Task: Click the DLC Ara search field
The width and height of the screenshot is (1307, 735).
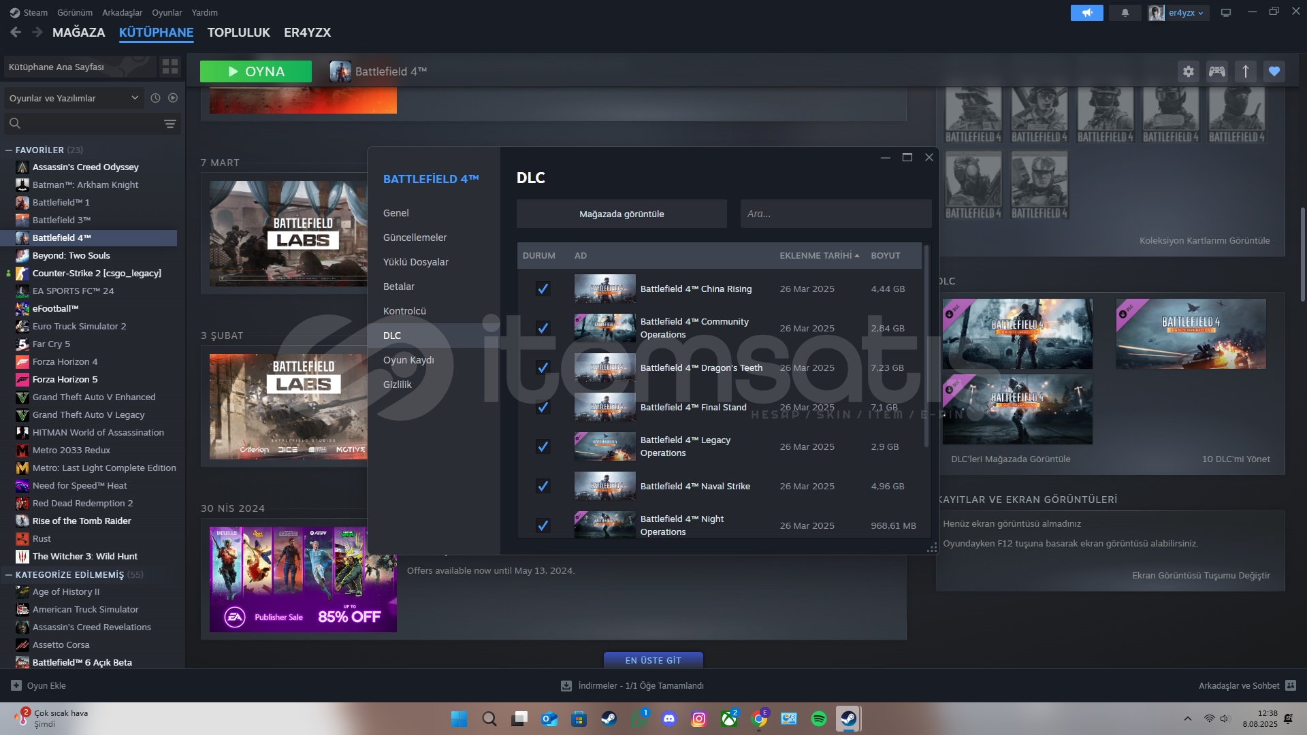Action: click(836, 214)
